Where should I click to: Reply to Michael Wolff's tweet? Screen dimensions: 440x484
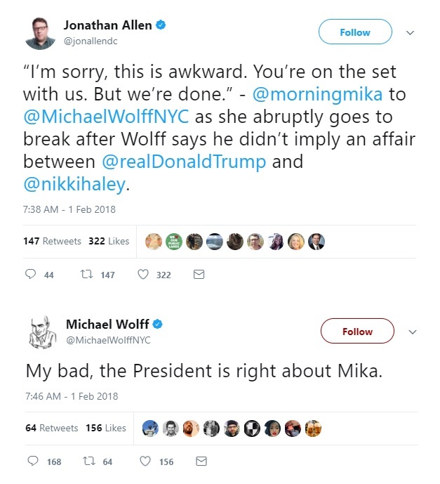(x=32, y=462)
